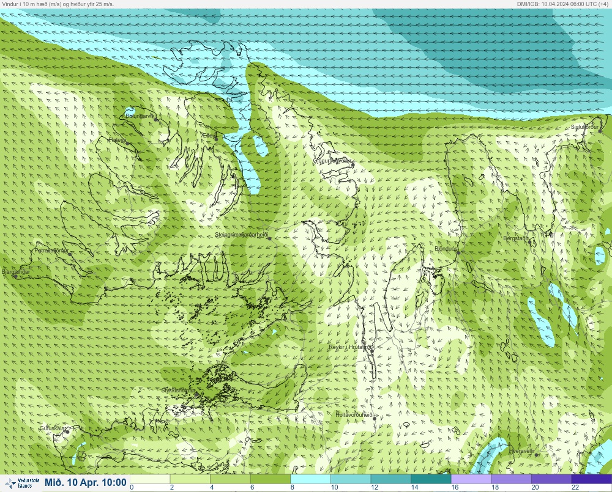Click the 'DMI/IGB: 10.04.2024 06:00 UTC' model run text
The width and height of the screenshot is (612, 492).
pos(564,4)
